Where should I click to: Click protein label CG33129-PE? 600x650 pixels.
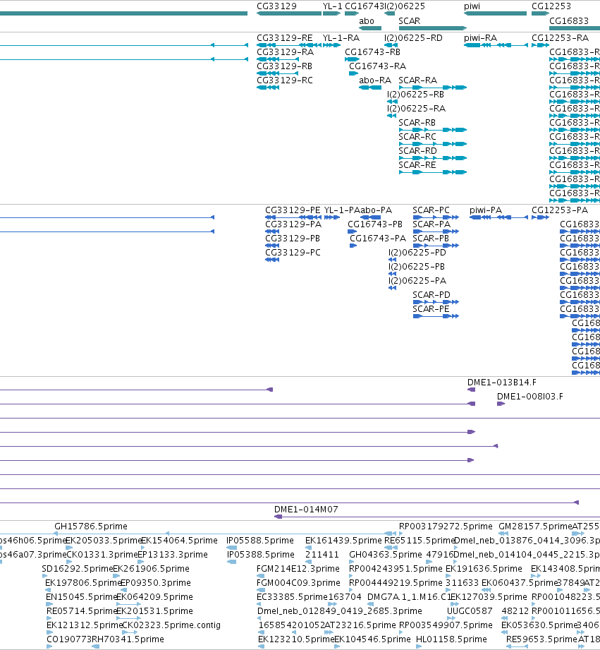[x=293, y=210]
